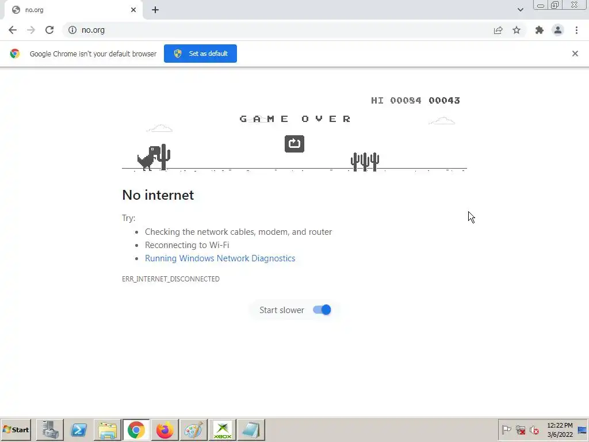This screenshot has width=589, height=442.
Task: Click network disconnected tray icon
Action: point(520,429)
